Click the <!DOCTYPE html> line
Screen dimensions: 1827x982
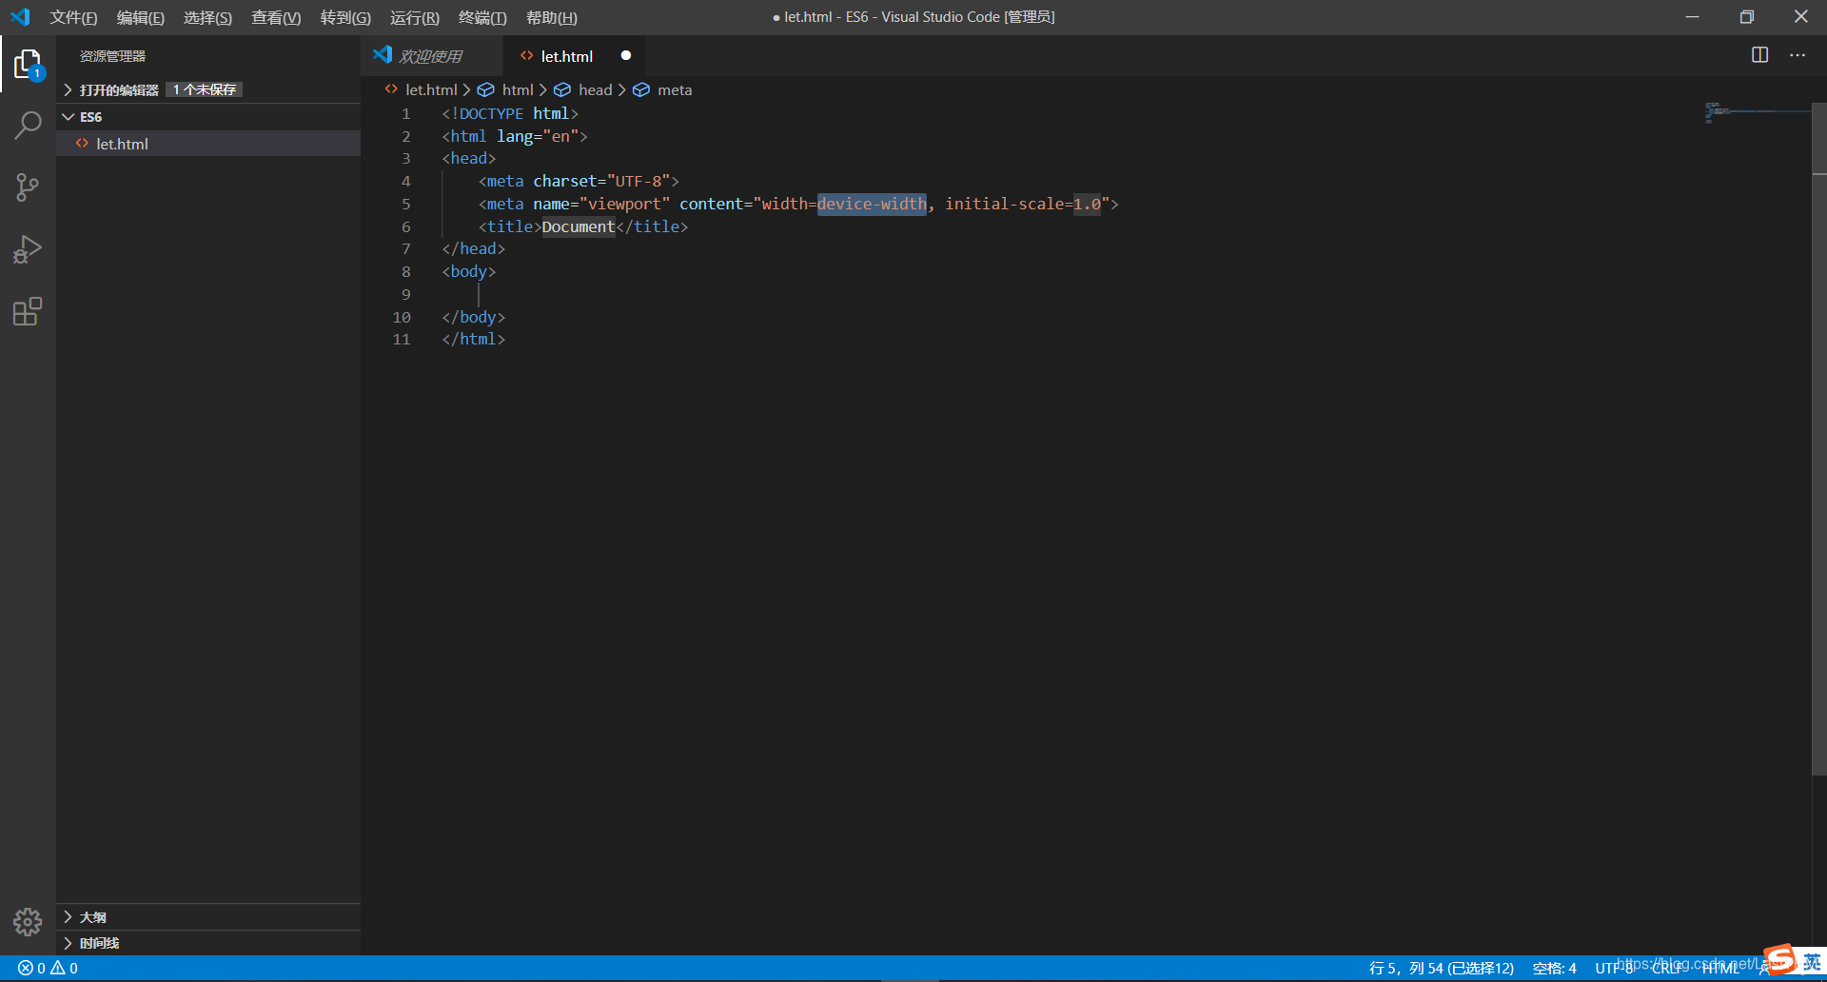point(510,113)
